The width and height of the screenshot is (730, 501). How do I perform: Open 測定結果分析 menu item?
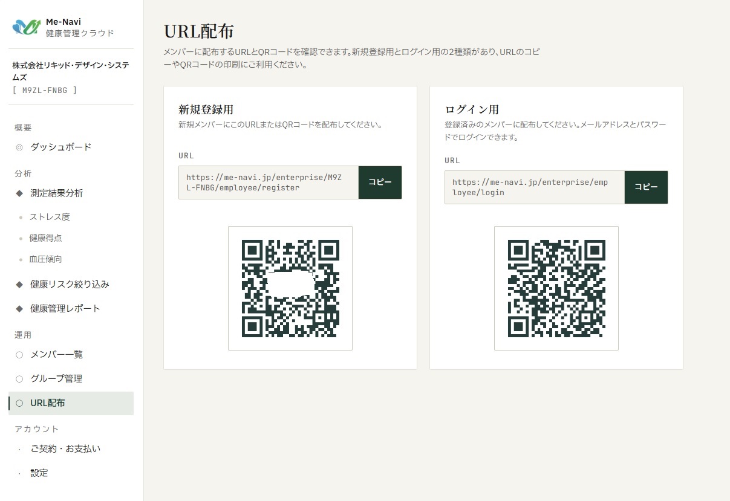(x=71, y=193)
